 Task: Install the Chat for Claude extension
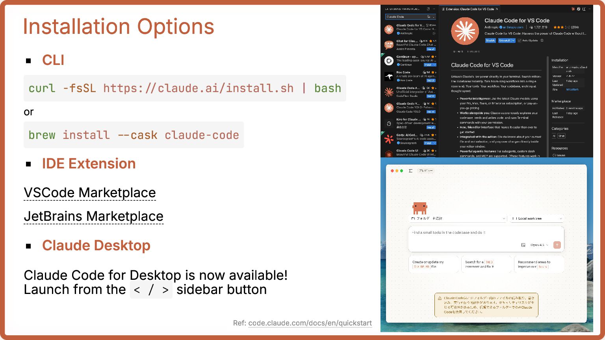pyautogui.click(x=431, y=49)
